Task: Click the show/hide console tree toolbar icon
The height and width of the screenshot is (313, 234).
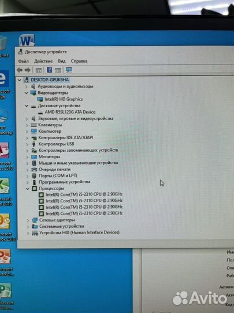Action: coord(39,70)
